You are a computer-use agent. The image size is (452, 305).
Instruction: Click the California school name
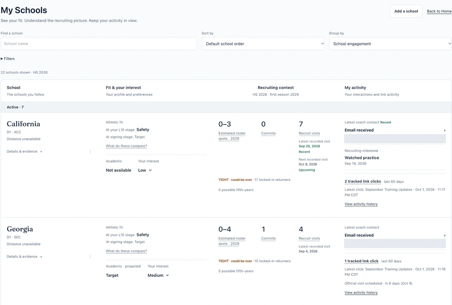coord(23,124)
